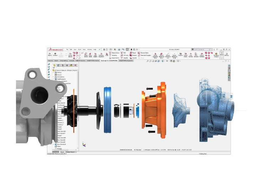Expand the History tree node
The width and height of the screenshot is (253, 192).
tap(53, 73)
